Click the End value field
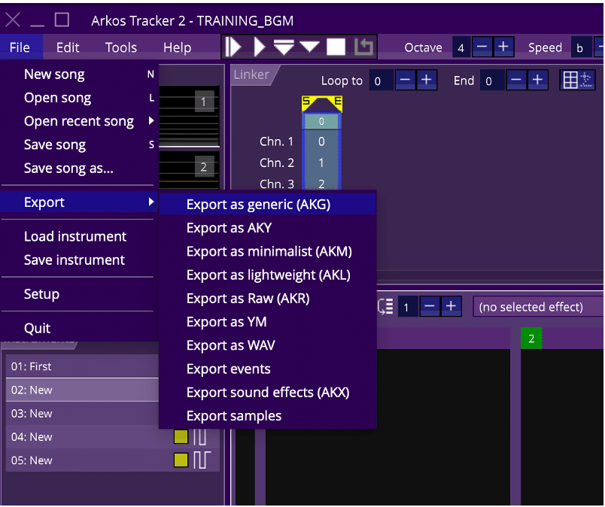Screen dimensions: 605x507 [492, 80]
